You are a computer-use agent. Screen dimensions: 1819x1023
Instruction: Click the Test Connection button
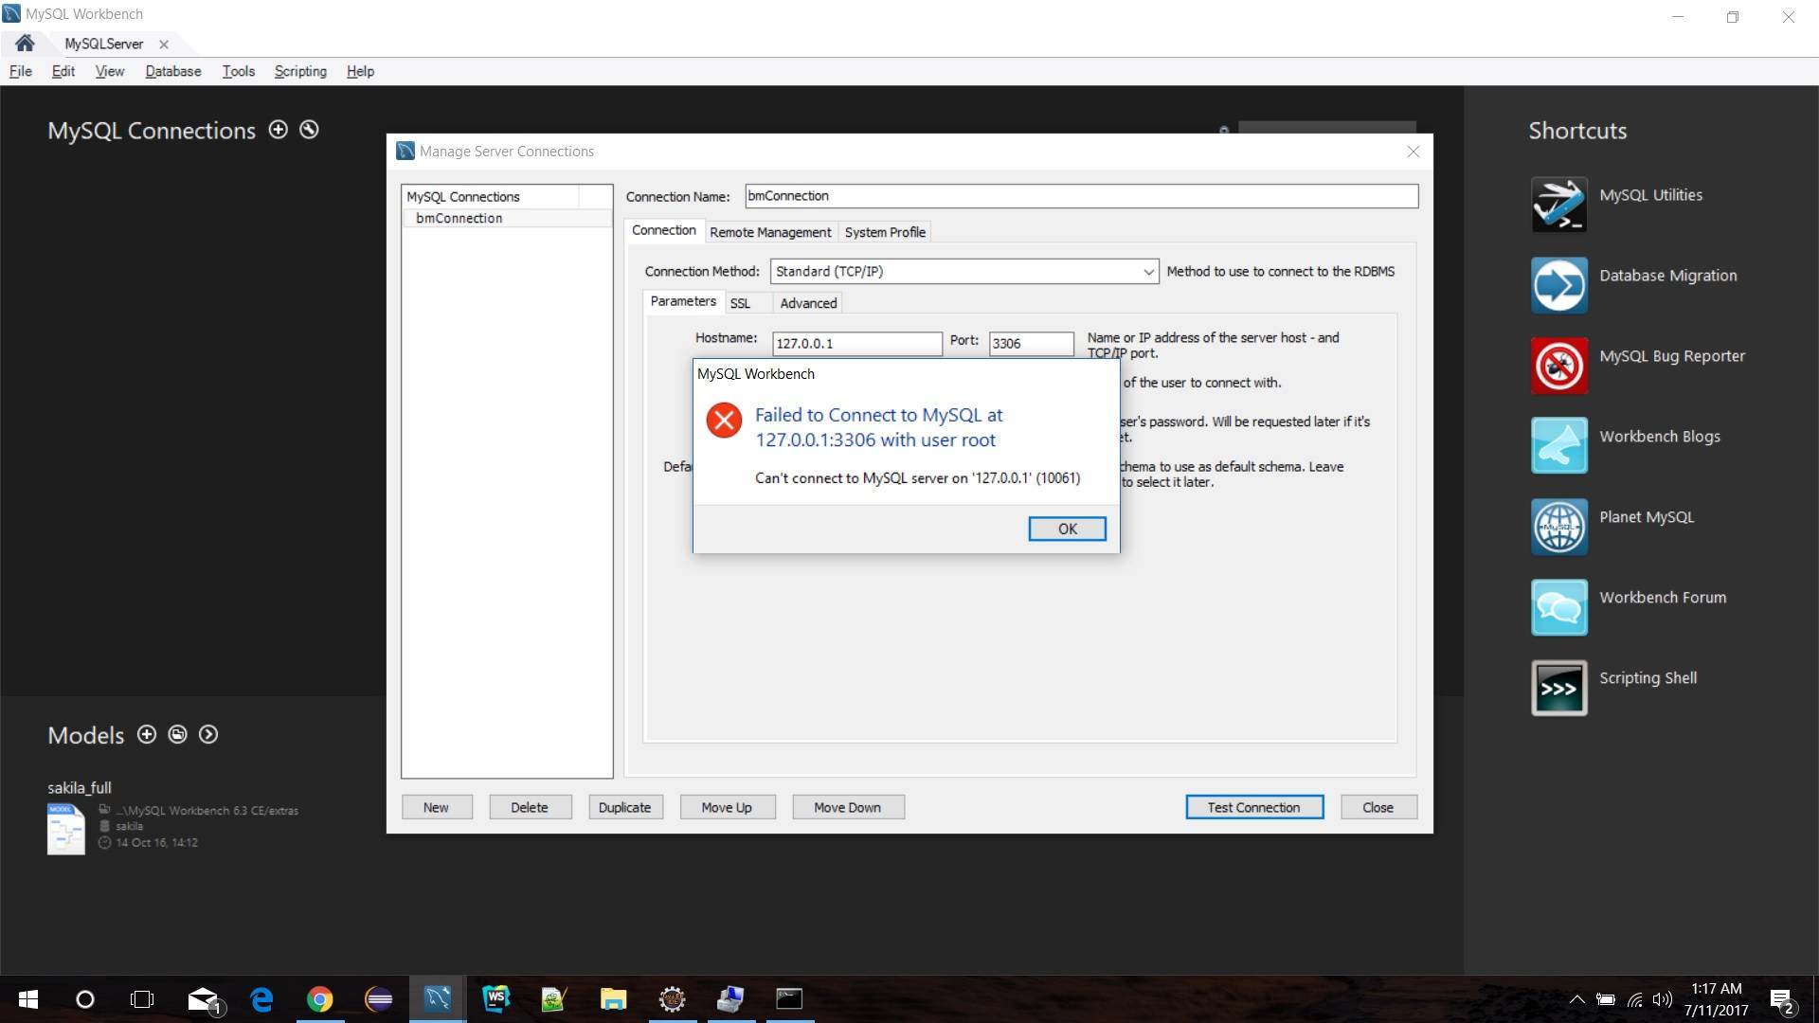pos(1253,807)
